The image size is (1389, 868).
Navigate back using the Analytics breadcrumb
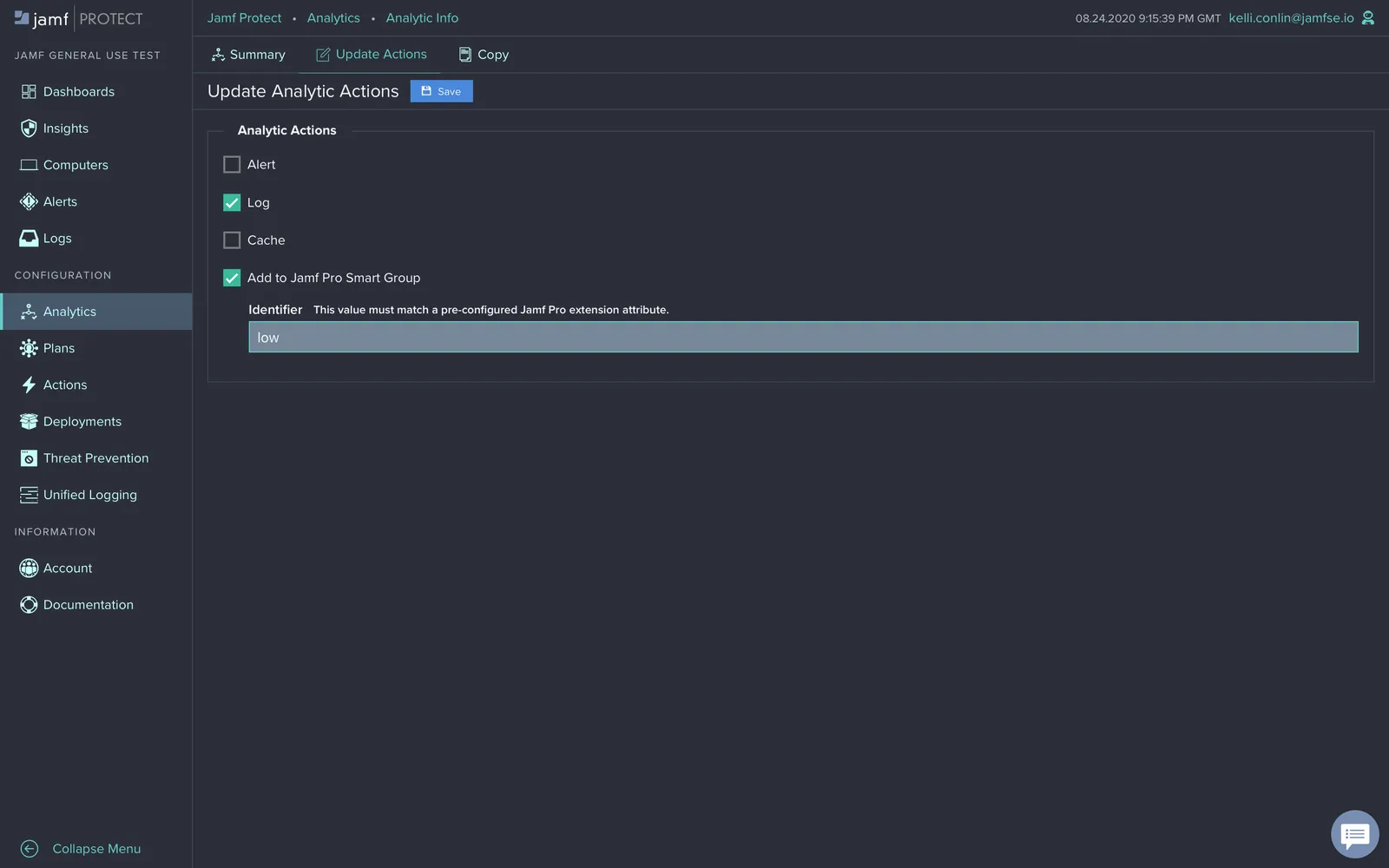[x=333, y=17]
